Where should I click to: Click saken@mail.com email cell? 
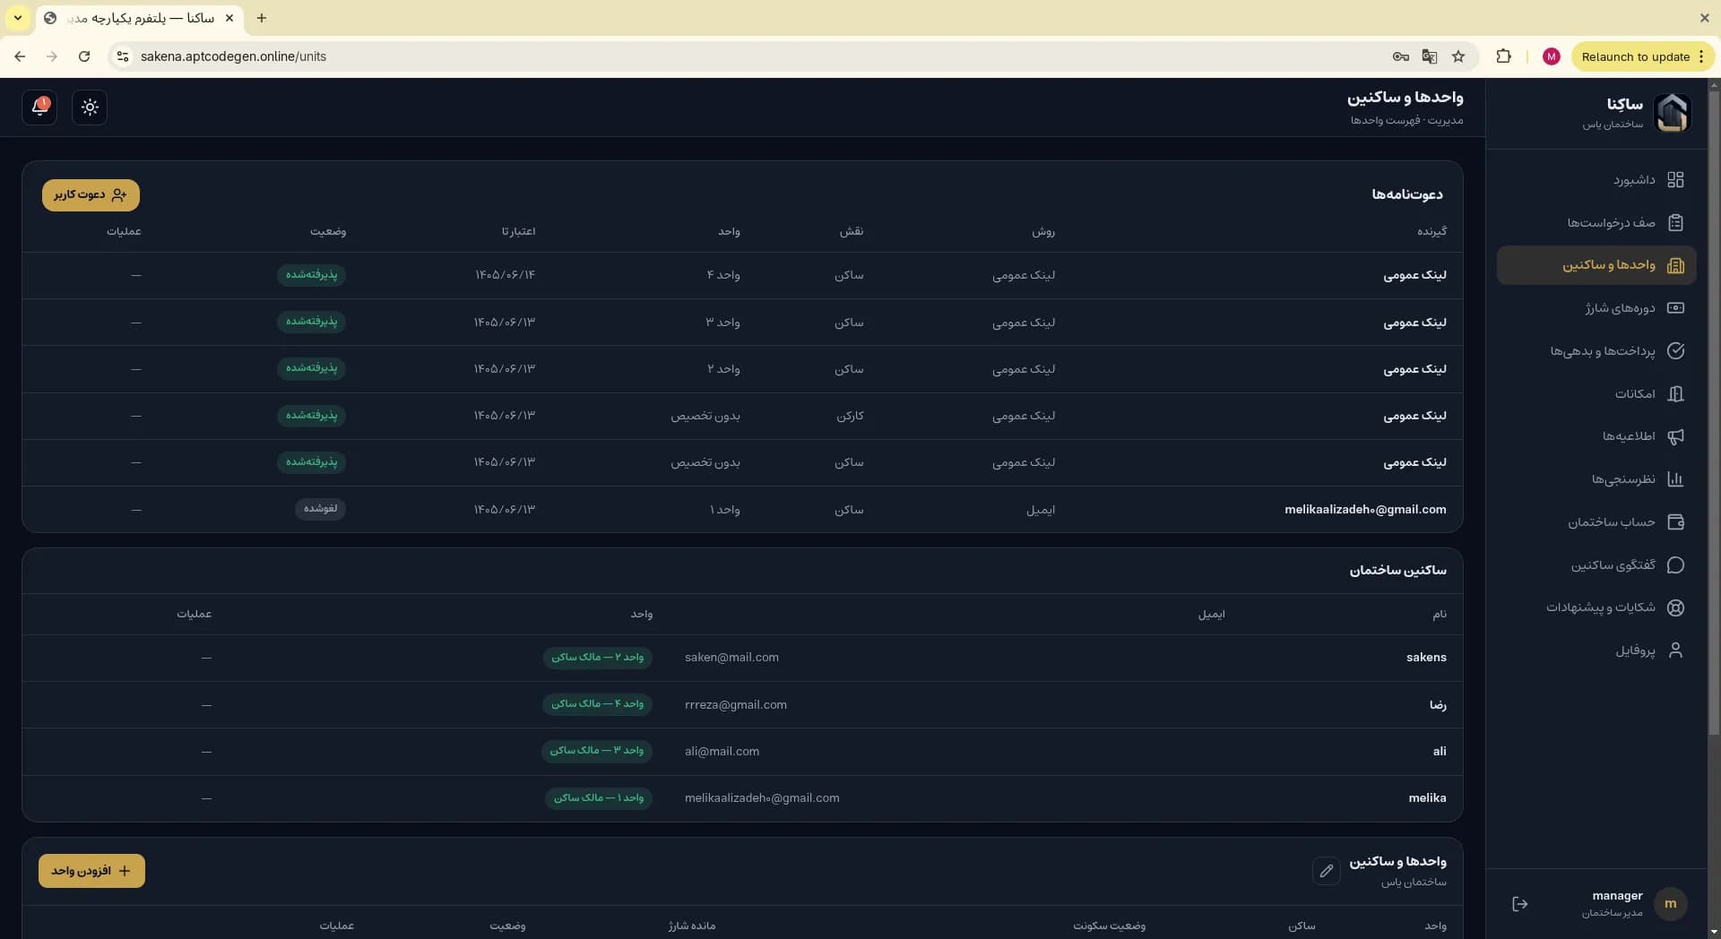[x=731, y=658]
